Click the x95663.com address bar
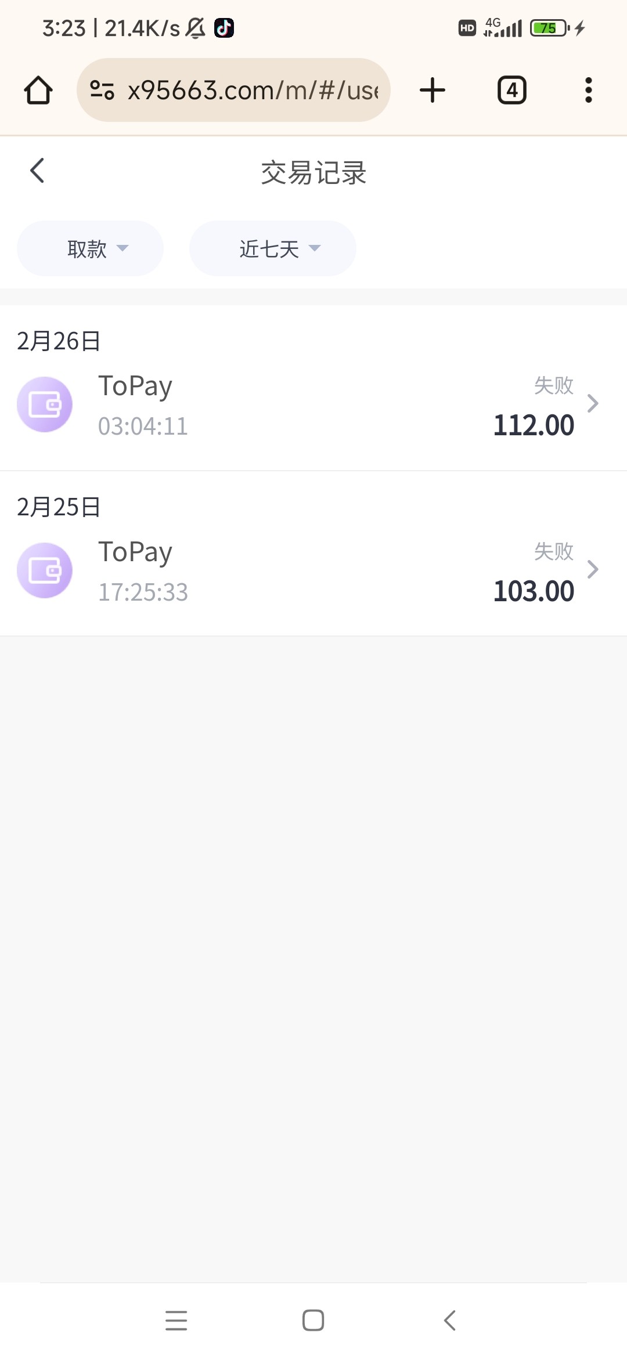627x1358 pixels. 253,91
